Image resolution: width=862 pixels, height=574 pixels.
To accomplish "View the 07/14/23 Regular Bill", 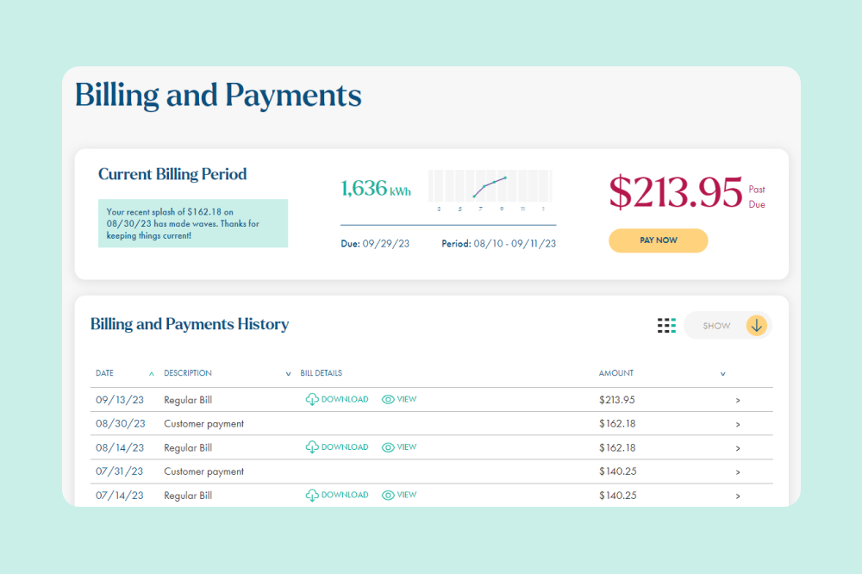I will coord(399,495).
